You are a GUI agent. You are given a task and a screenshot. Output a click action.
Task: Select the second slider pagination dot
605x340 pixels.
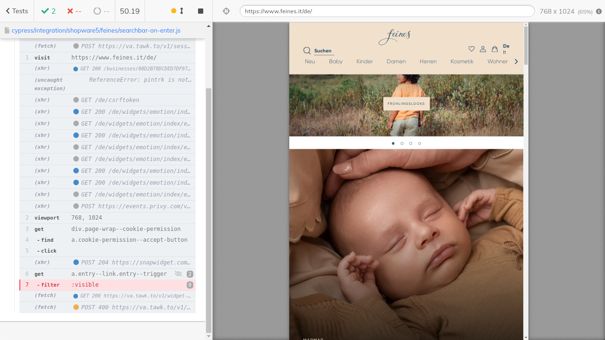pyautogui.click(x=402, y=143)
